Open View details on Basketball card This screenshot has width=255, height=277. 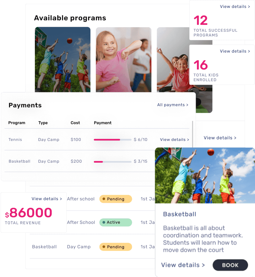pos(183,265)
